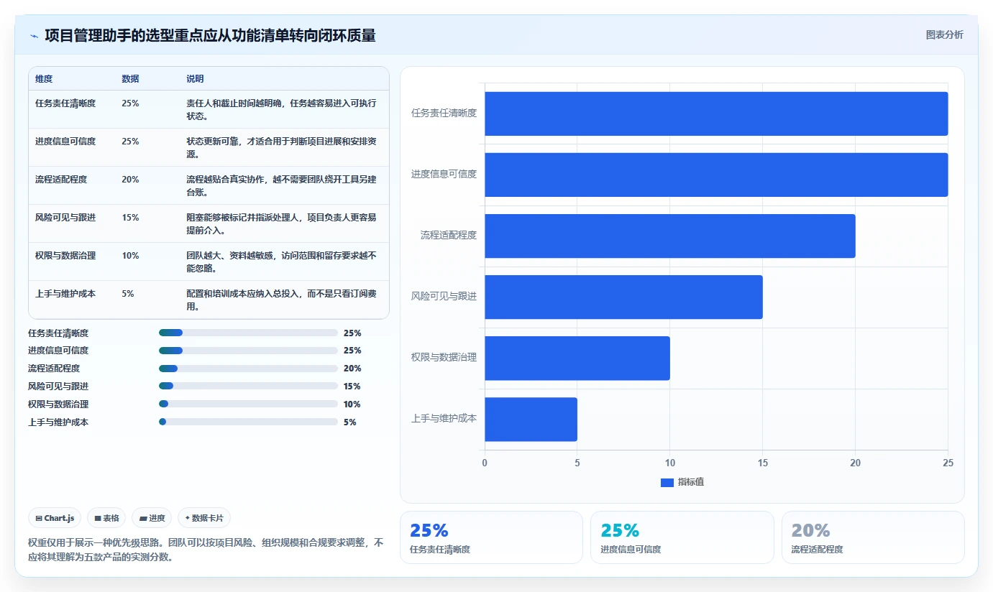The height and width of the screenshot is (592, 993).
Task: Select the 流程适配程度 table cell
Action: (61, 180)
